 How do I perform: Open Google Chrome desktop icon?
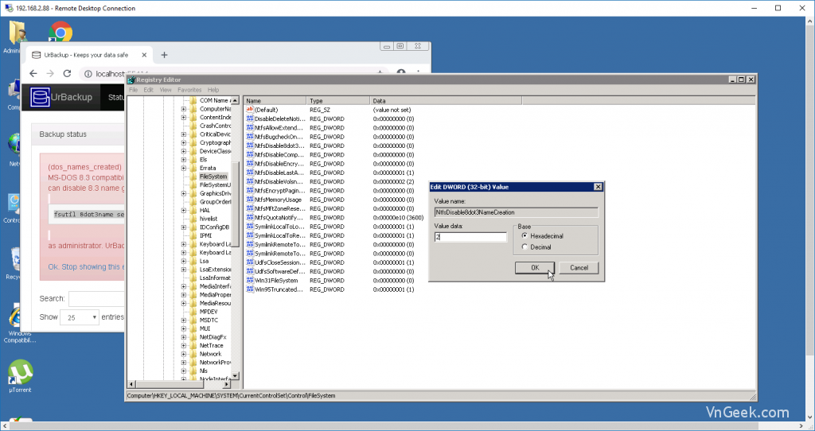pos(60,32)
